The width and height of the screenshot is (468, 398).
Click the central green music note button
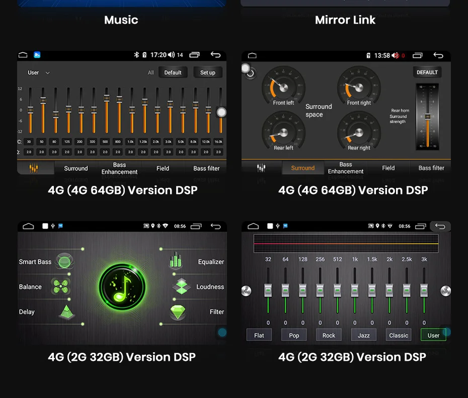pos(122,287)
